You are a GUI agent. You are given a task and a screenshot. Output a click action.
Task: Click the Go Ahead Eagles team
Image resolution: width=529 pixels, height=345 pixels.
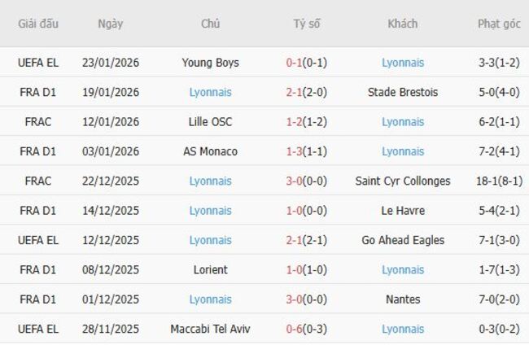click(402, 240)
